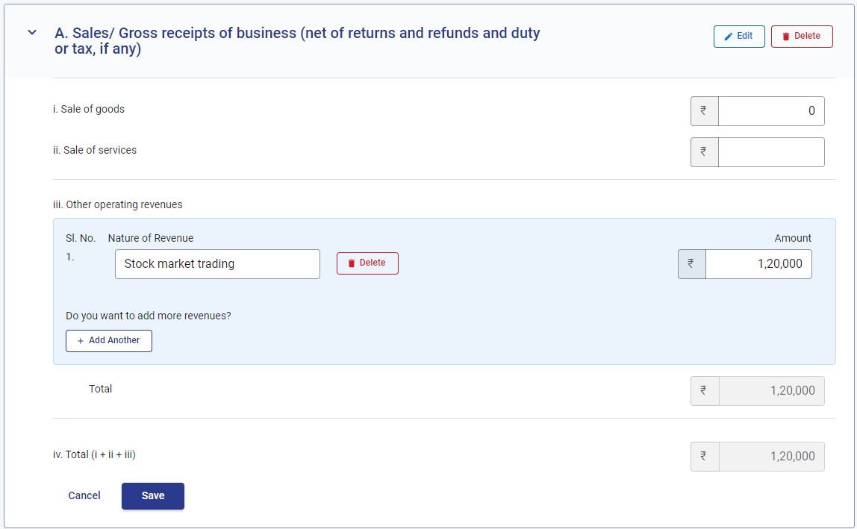
Task: Collapse section A with the chevron icon
Action: (32, 33)
